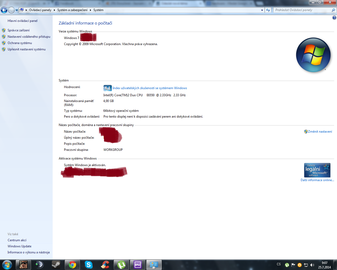Open the Windows Start menu orb

coord(7,264)
